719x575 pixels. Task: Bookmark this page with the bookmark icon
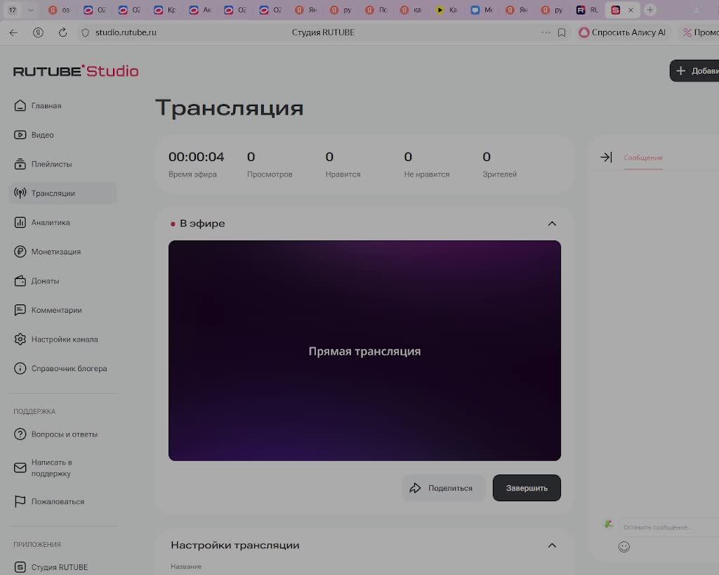pyautogui.click(x=562, y=32)
